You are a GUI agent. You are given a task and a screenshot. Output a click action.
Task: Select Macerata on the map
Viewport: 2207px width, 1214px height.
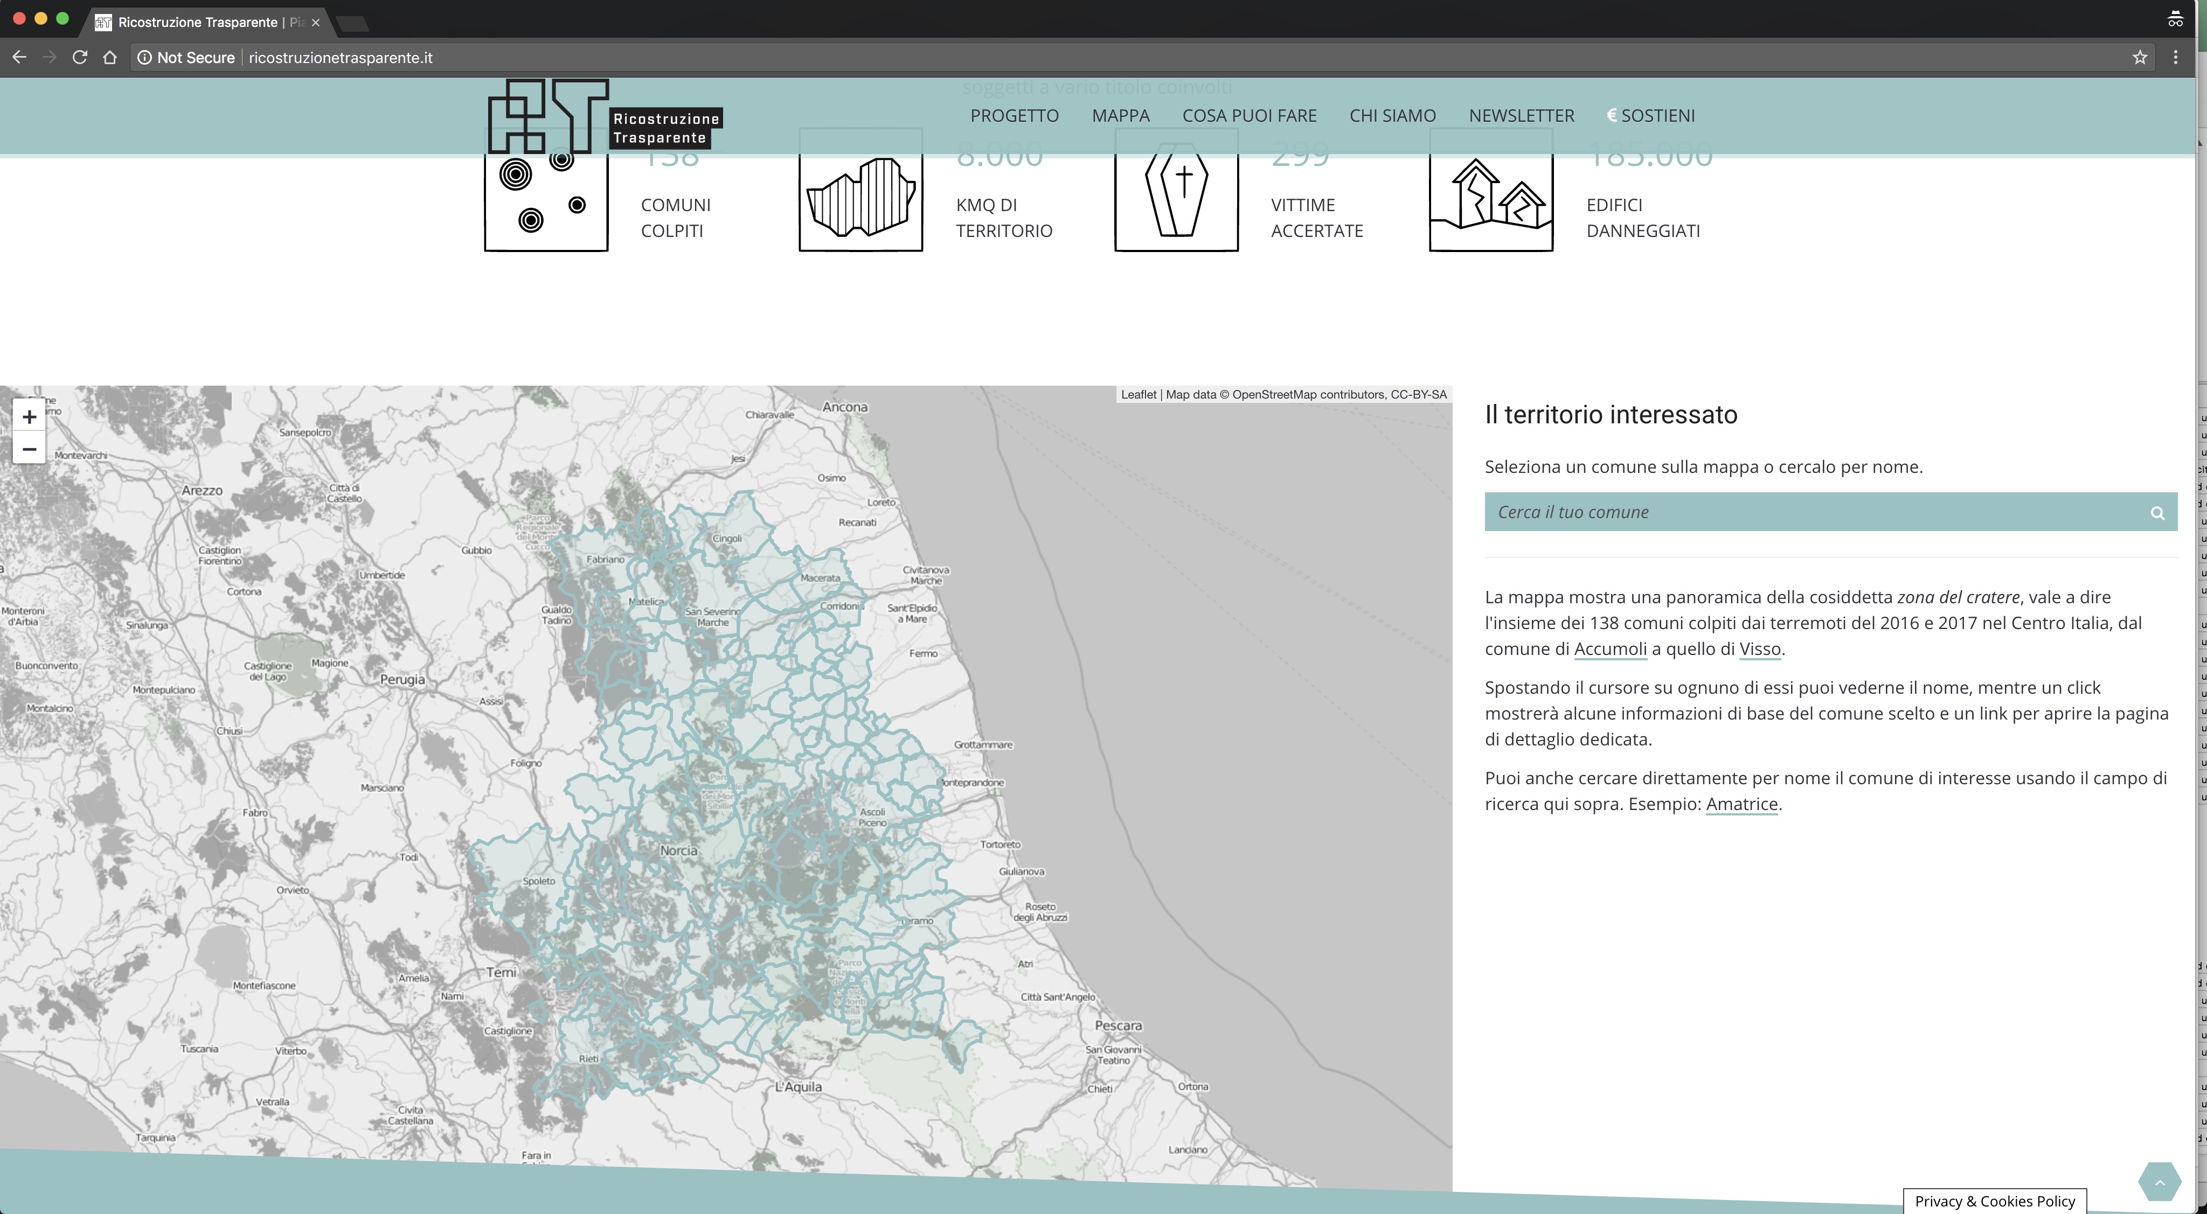click(820, 578)
